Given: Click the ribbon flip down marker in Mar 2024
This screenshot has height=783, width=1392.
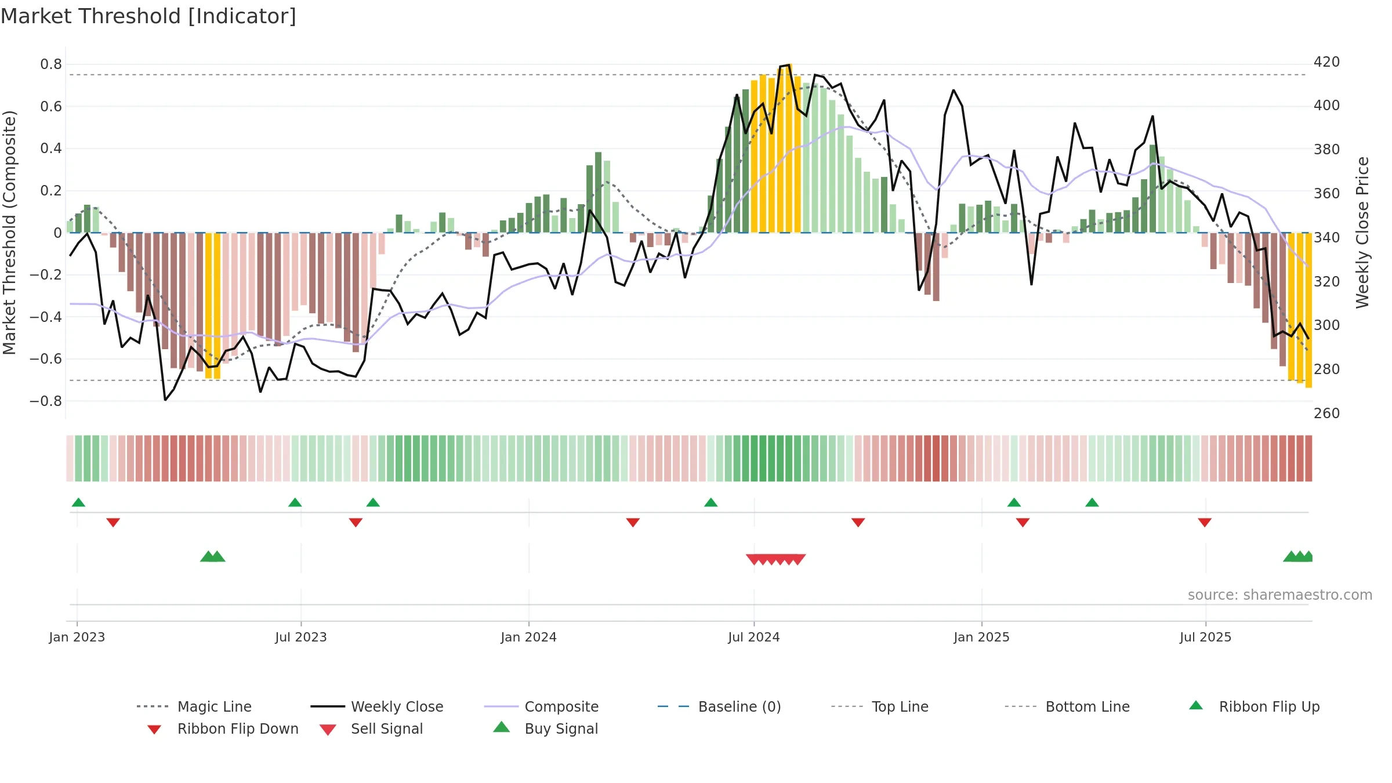Looking at the screenshot, I should tap(633, 523).
